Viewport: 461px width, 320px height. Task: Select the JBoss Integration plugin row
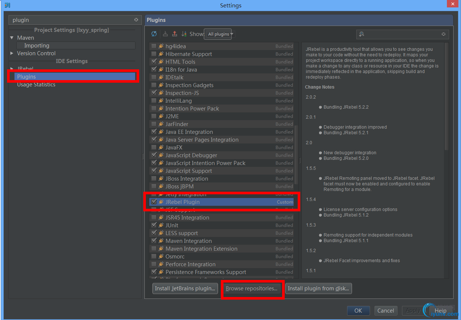[x=222, y=178]
